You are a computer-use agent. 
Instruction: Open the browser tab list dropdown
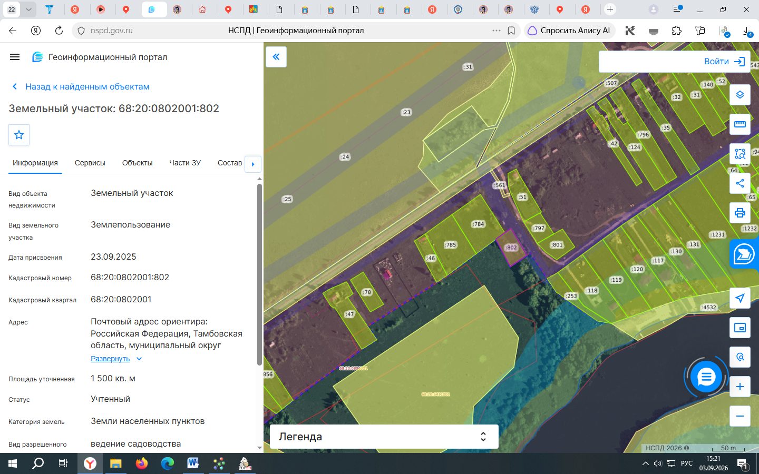28,9
